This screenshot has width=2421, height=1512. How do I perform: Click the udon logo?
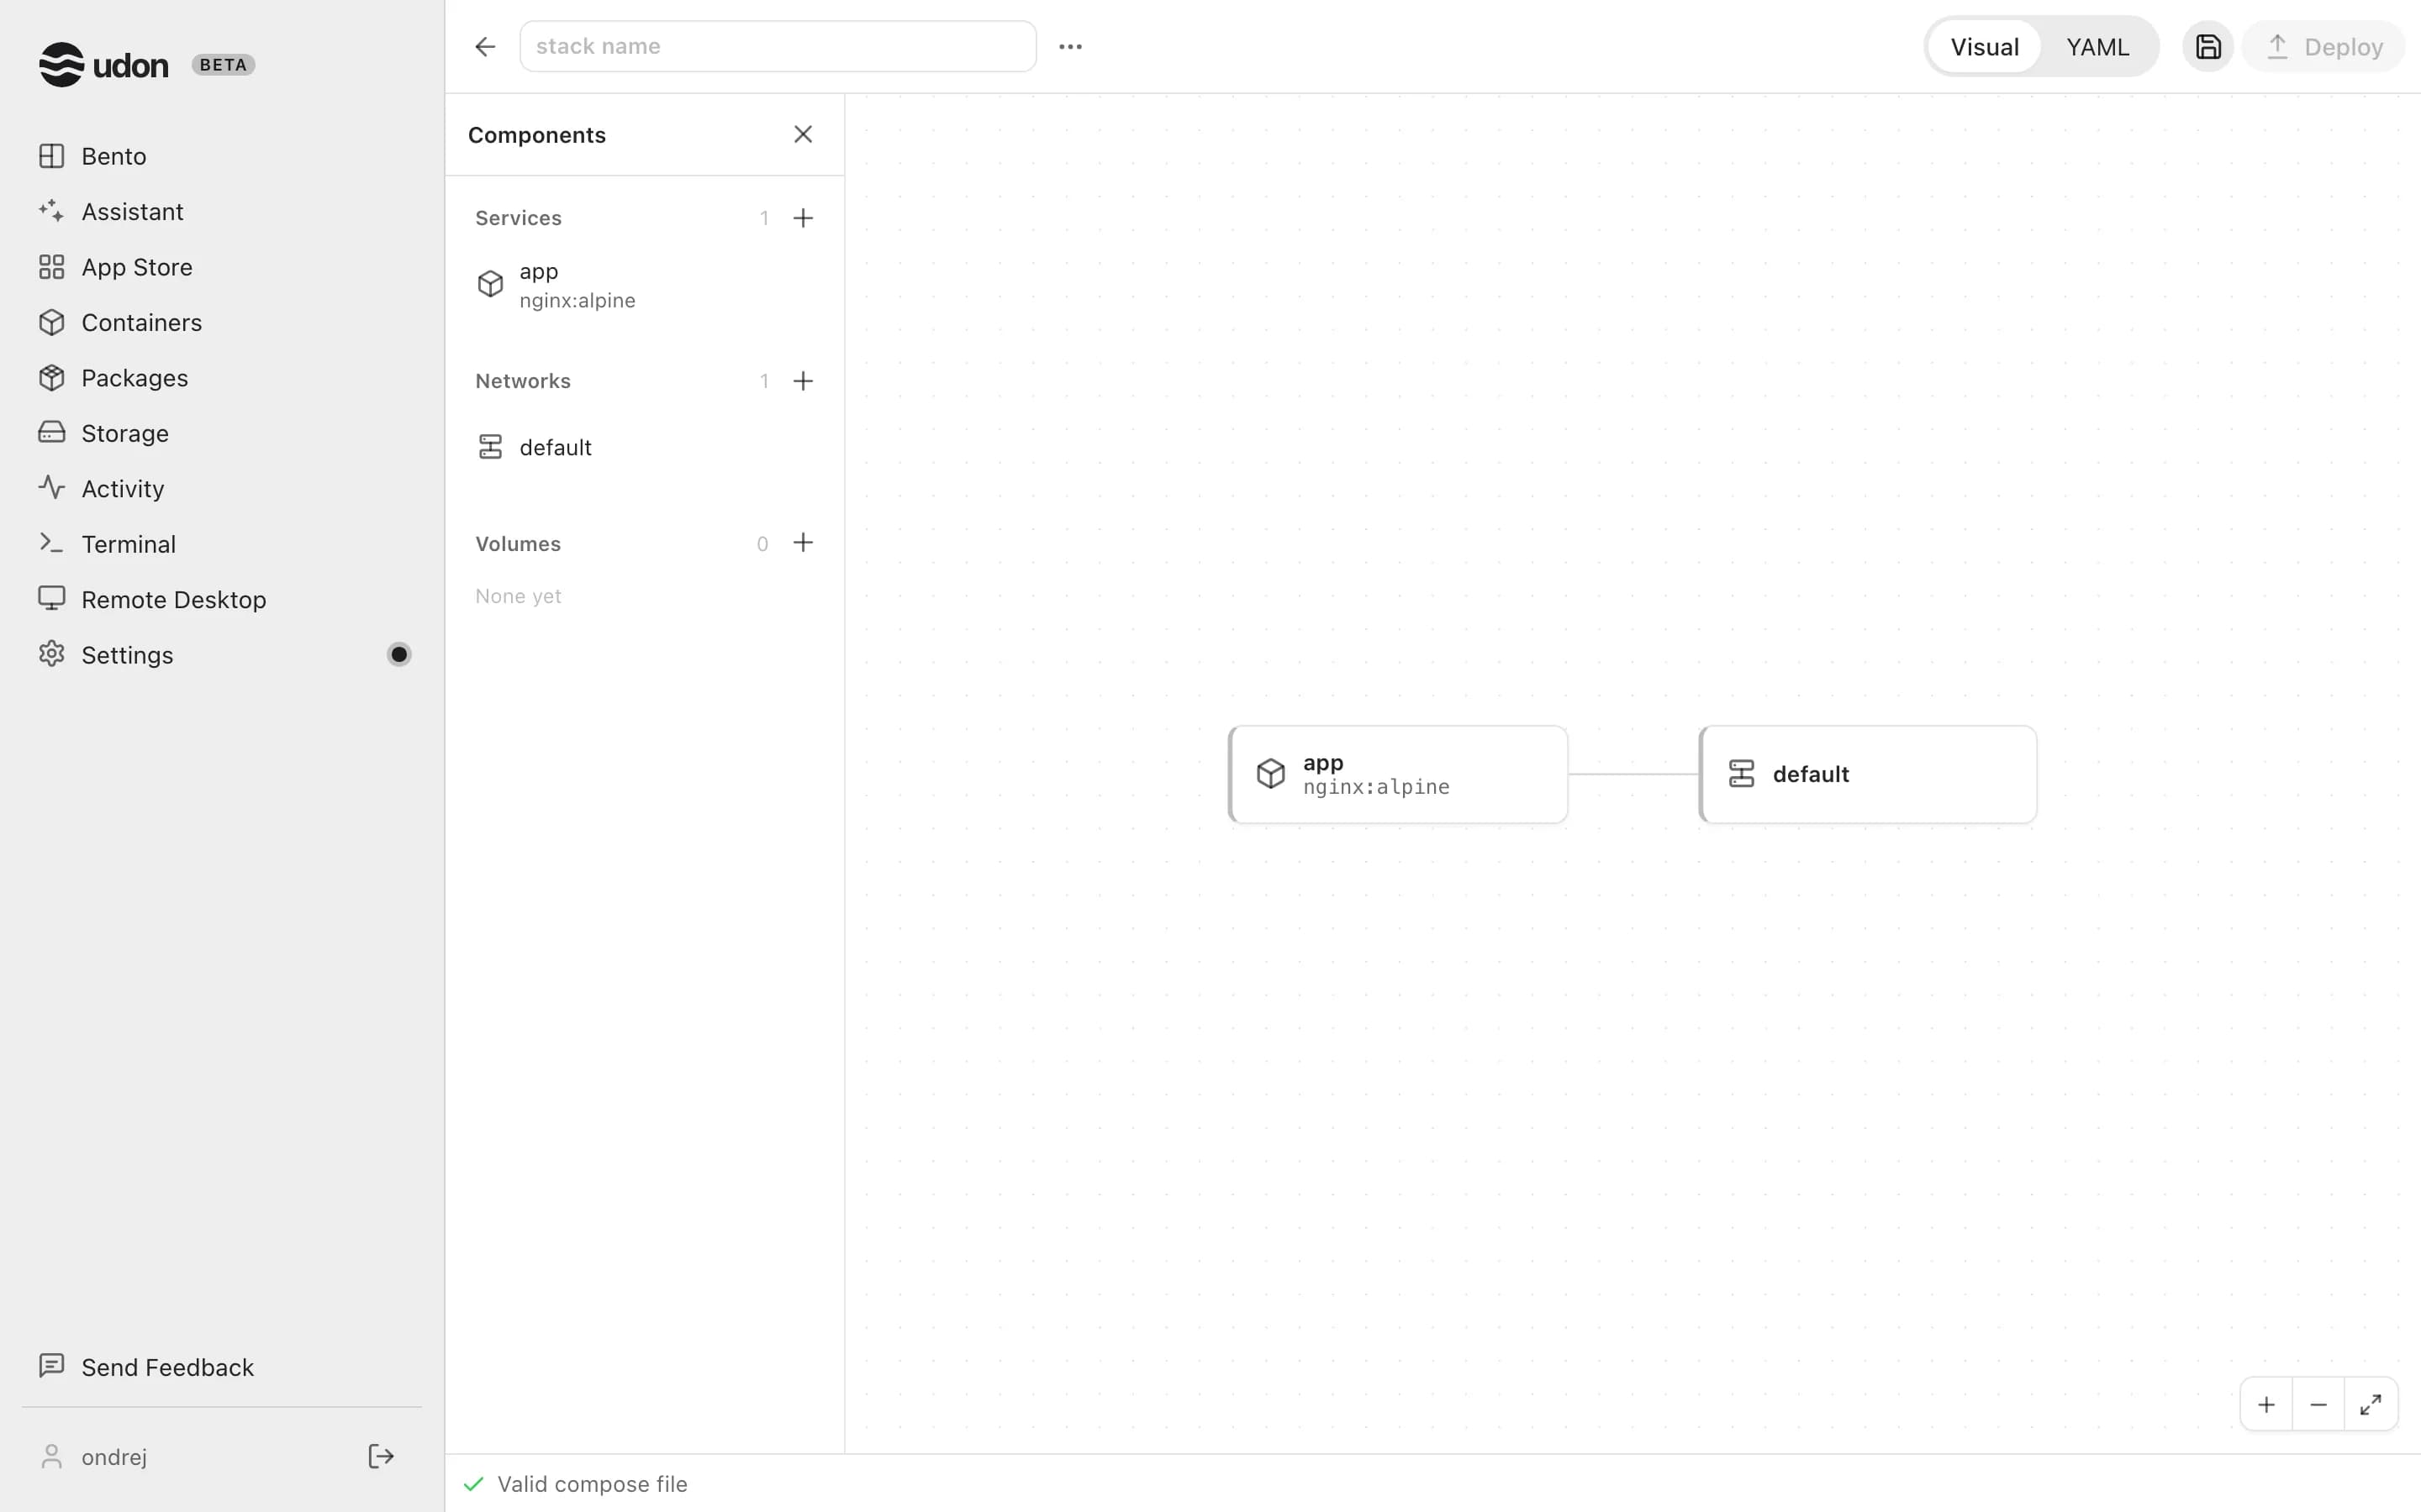104,65
